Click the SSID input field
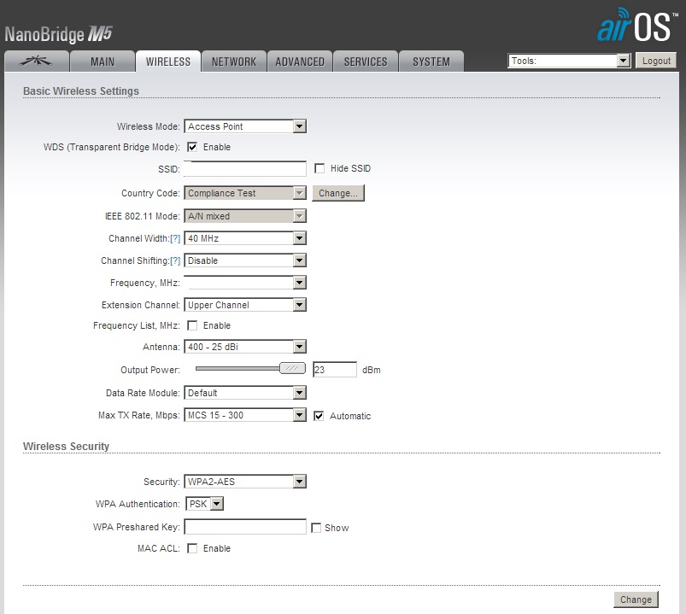The height and width of the screenshot is (614, 686). pos(245,169)
